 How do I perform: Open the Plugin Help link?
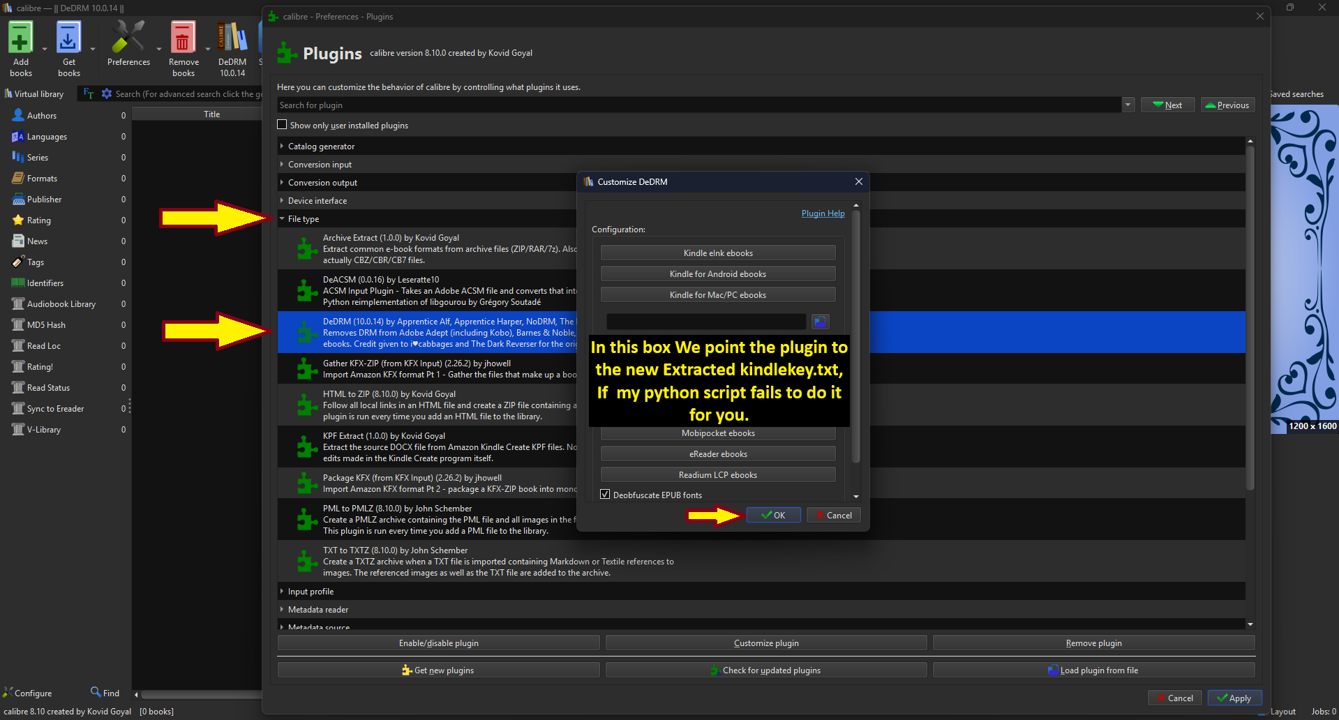pyautogui.click(x=823, y=213)
